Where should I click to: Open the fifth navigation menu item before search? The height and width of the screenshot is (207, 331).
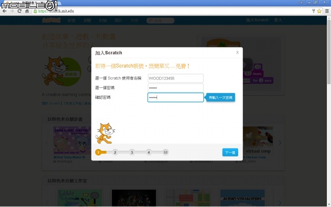pos(134,20)
